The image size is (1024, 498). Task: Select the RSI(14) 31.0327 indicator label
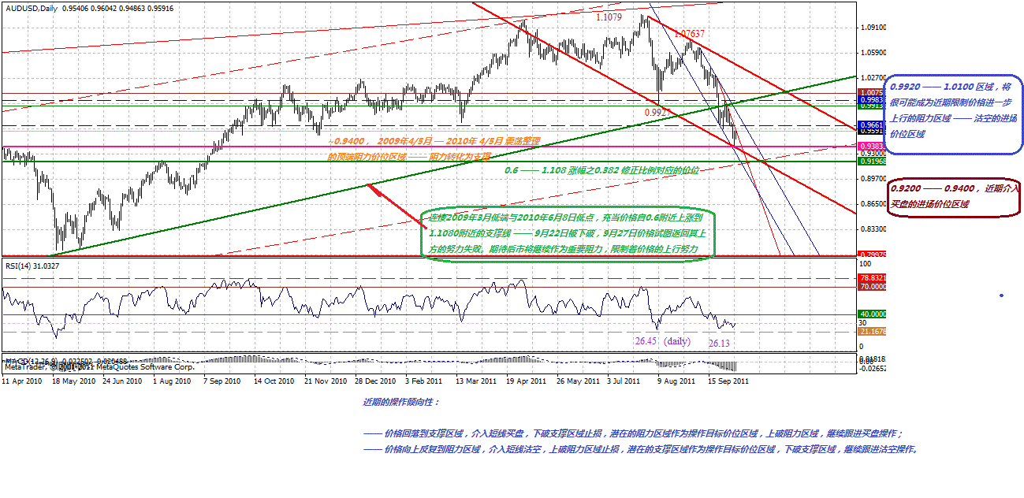pos(32,266)
